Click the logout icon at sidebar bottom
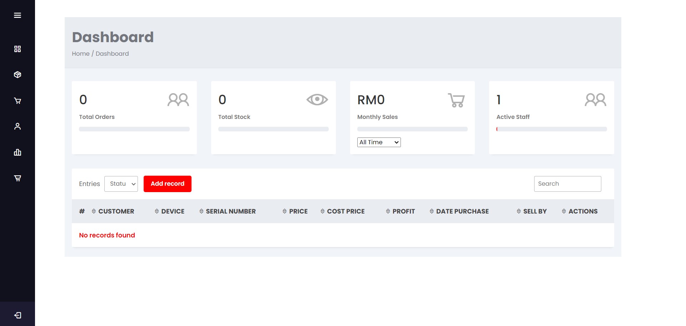Image resolution: width=686 pixels, height=326 pixels. pos(17,315)
